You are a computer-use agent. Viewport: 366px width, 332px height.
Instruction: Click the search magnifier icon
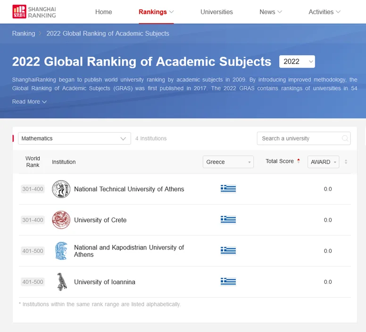pyautogui.click(x=345, y=138)
